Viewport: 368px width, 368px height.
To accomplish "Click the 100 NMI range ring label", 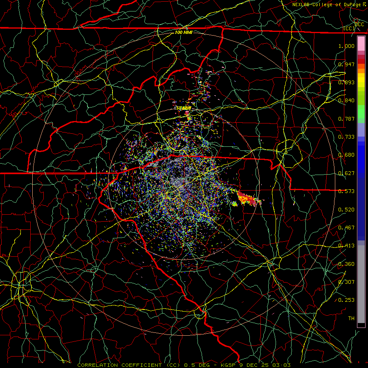I will click(184, 32).
